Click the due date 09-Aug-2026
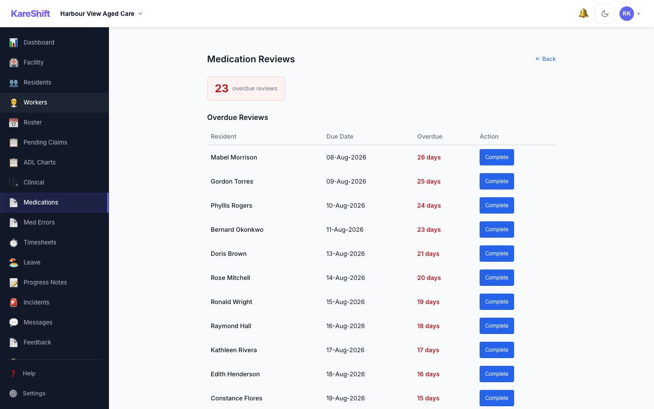The image size is (654, 409). click(346, 181)
